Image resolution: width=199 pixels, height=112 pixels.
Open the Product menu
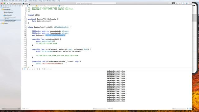(35, 1)
